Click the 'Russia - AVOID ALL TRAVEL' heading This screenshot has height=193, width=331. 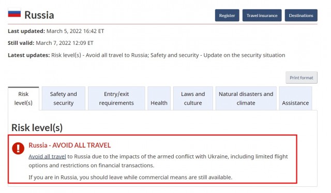70,145
